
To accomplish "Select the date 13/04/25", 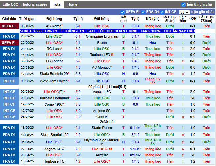I will (x=27, y=161).
